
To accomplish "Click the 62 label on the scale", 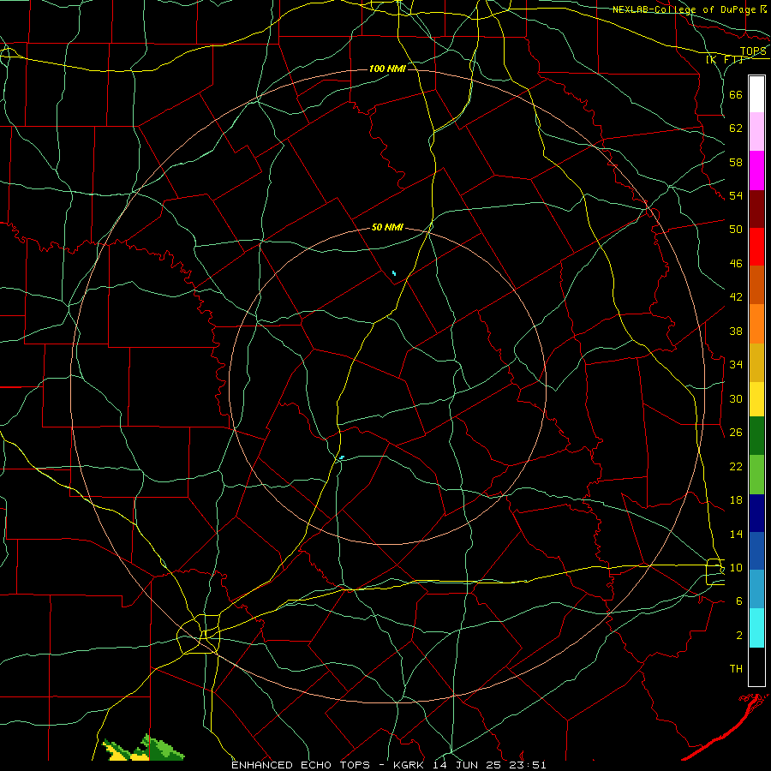I will click(x=736, y=128).
